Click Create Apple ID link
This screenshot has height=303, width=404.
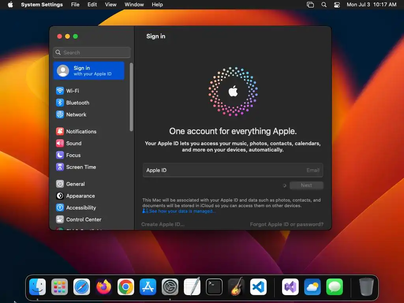163,224
